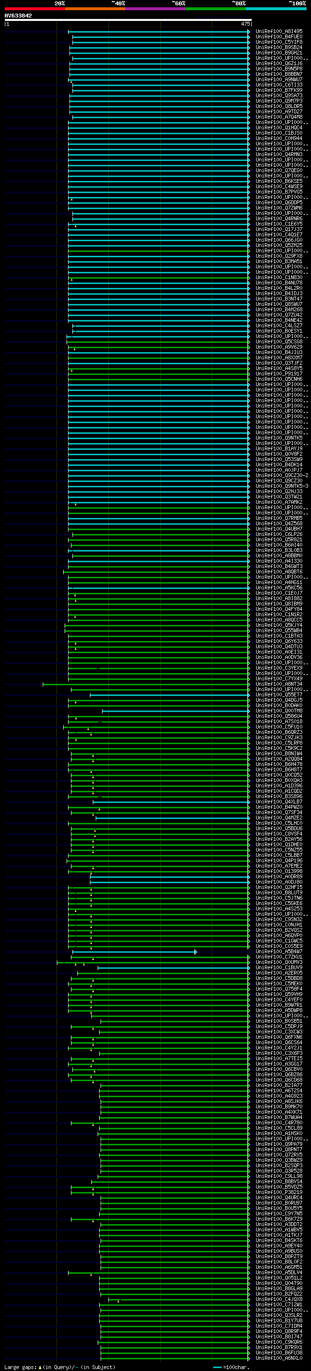This screenshot has width=311, height=1371.
Task: Open hit UniRef100_A8I495
Action: click(x=279, y=32)
